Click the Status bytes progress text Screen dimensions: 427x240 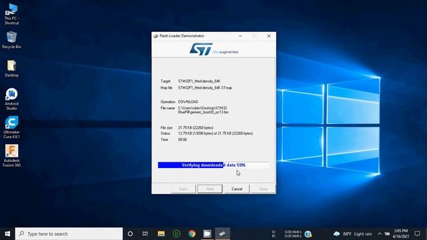point(216,133)
